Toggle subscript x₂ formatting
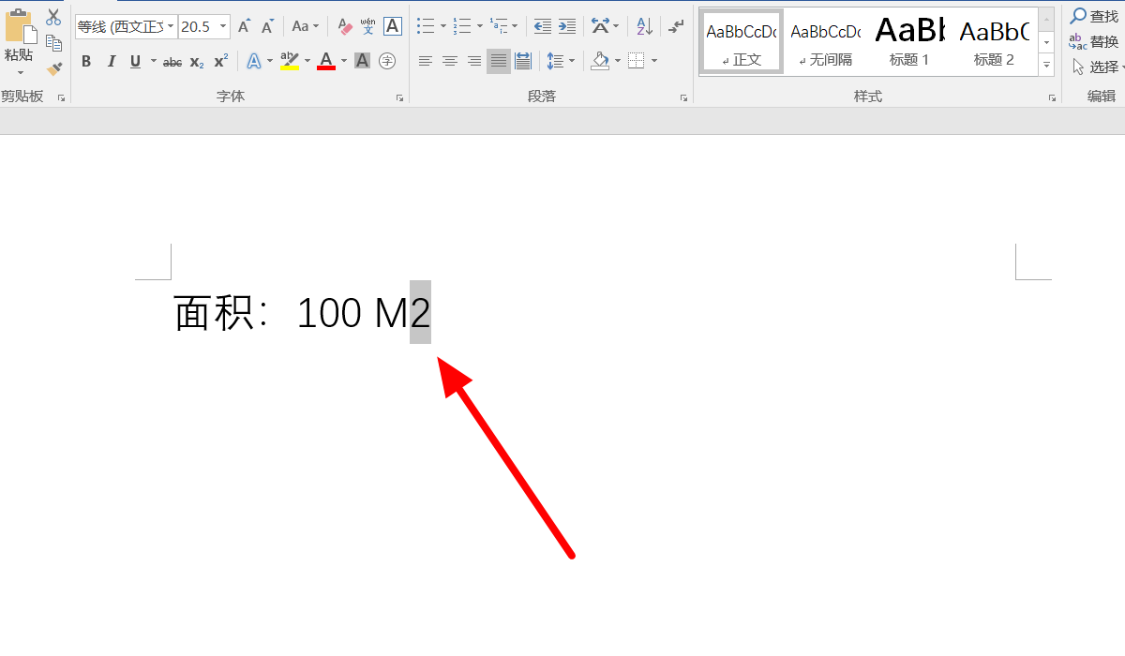Viewport: 1125px width, 656px height. click(196, 62)
